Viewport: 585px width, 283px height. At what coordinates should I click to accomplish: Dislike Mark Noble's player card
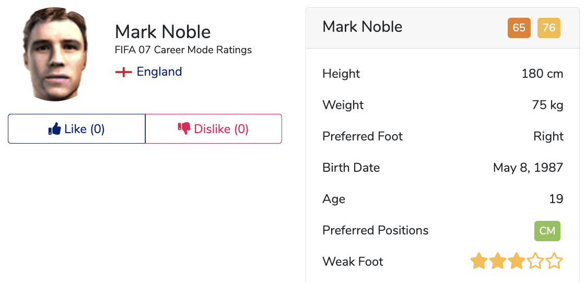coord(214,128)
